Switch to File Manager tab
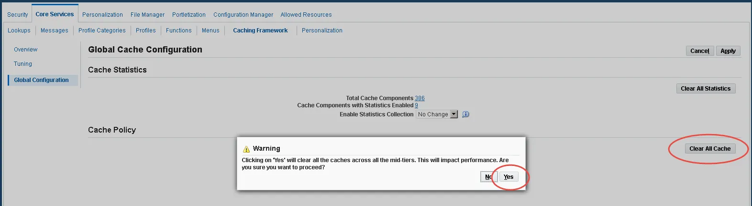 pyautogui.click(x=147, y=15)
